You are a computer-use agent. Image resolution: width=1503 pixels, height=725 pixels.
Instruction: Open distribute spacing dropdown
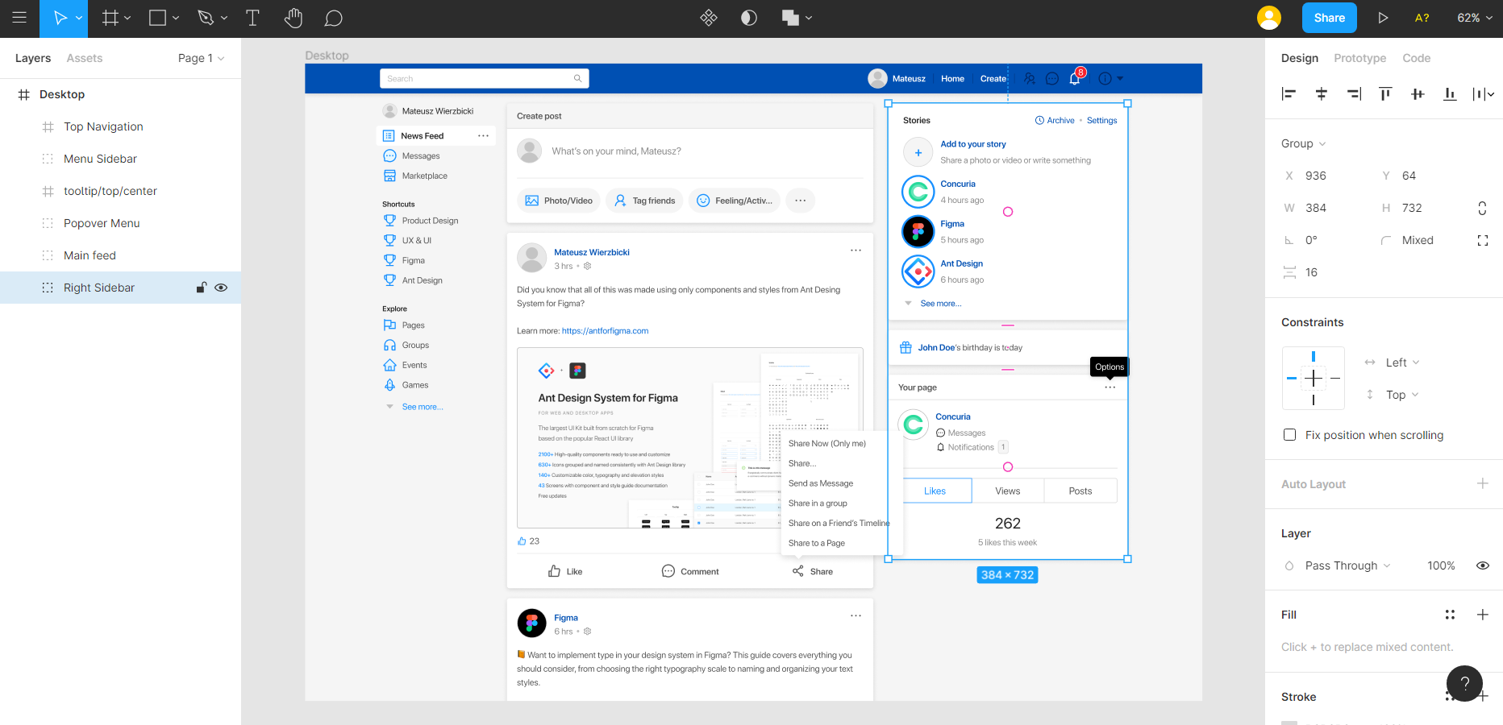click(x=1483, y=94)
